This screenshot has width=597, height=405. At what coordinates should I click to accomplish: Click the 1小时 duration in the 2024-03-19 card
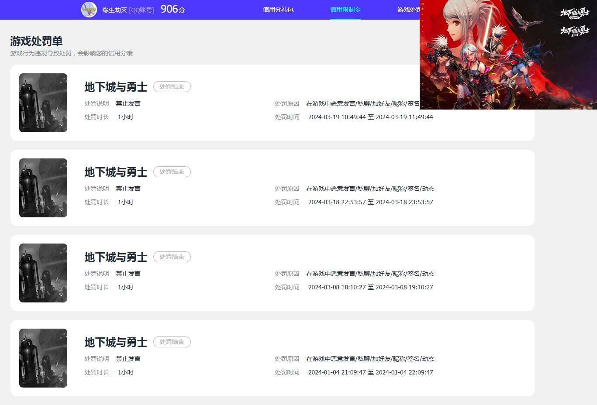(x=126, y=117)
